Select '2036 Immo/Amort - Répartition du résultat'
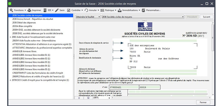223x106 pixels. [41, 19]
